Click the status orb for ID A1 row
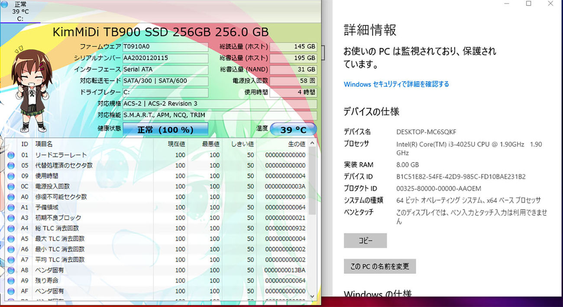 (11, 208)
